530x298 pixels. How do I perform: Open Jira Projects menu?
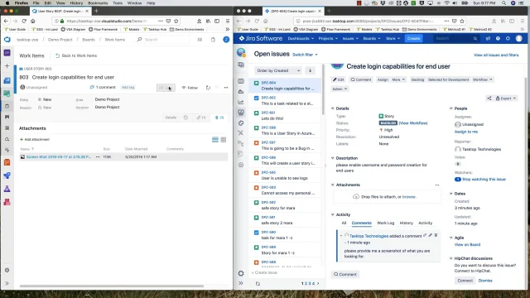(328, 39)
